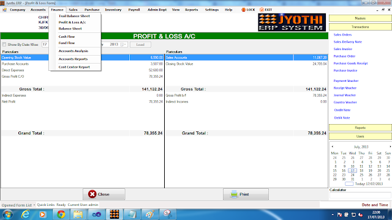Expand the Reports sidebar panel
Screen dimensions: 392x220
click(360, 128)
